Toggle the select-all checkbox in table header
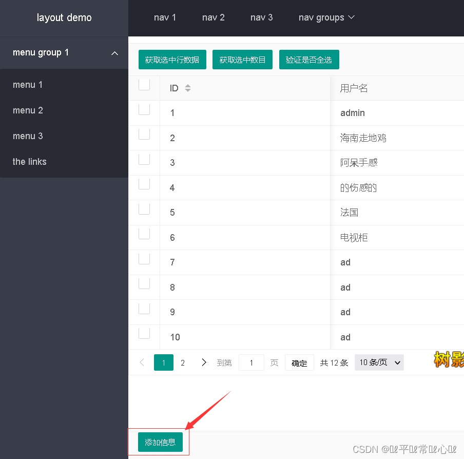This screenshot has width=464, height=459. click(144, 84)
